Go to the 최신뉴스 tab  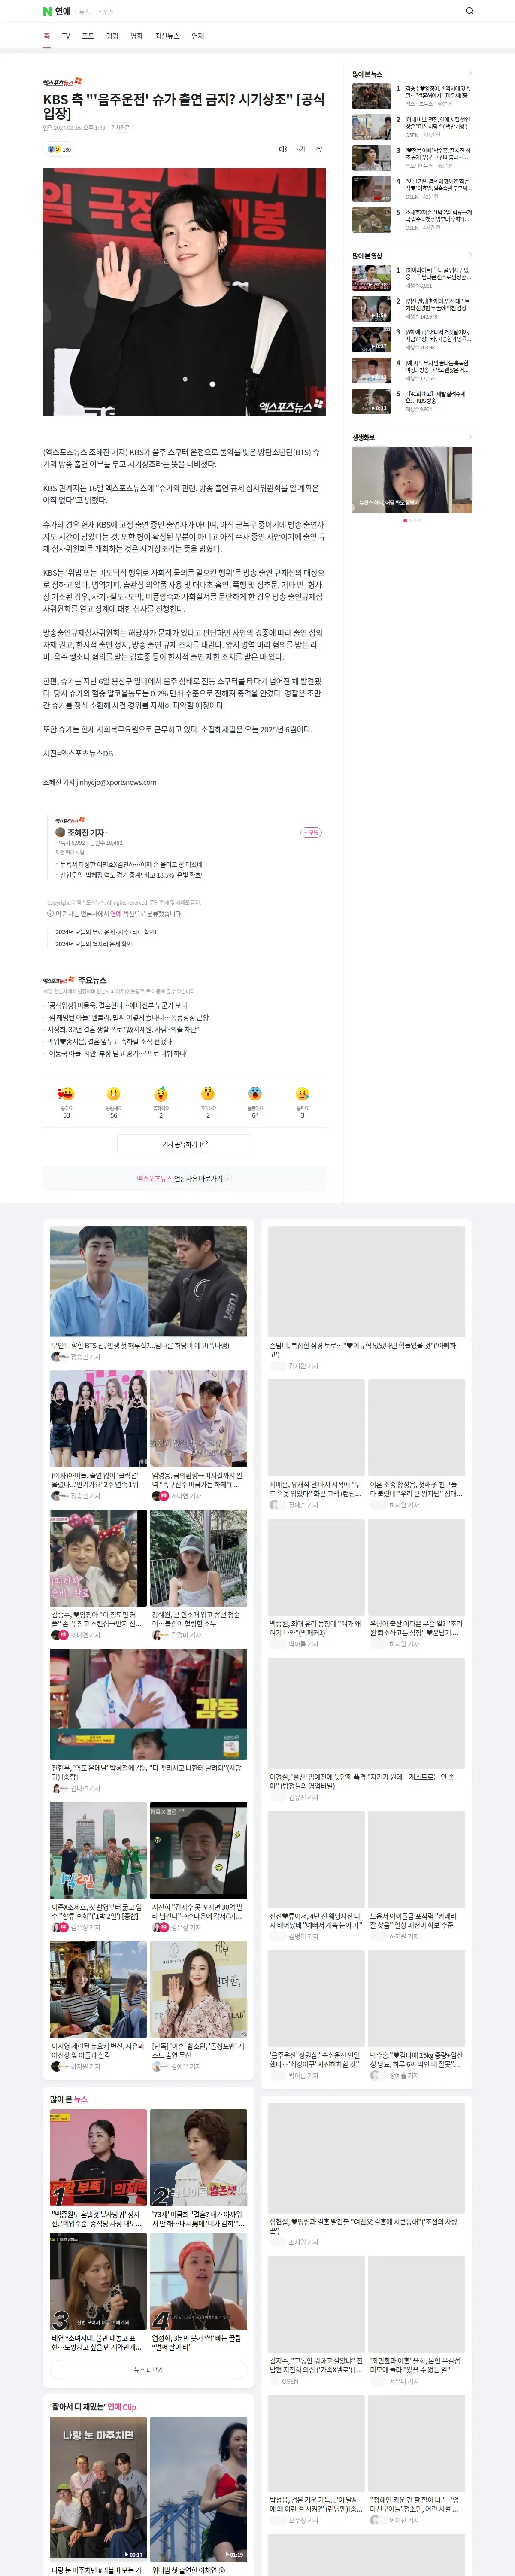click(167, 36)
